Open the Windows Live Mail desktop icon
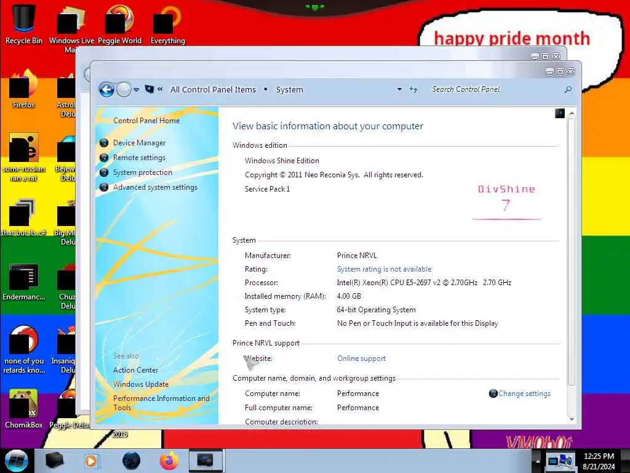The height and width of the screenshot is (473, 630). coord(71,28)
